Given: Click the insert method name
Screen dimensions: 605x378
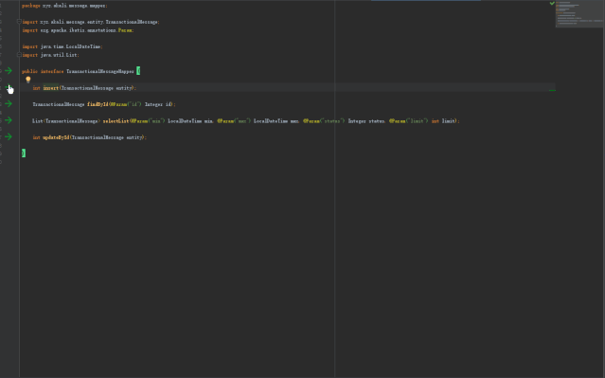Looking at the screenshot, I should click(x=50, y=88).
